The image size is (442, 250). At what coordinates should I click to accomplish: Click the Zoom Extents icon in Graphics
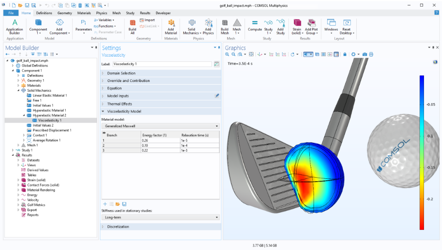251,55
